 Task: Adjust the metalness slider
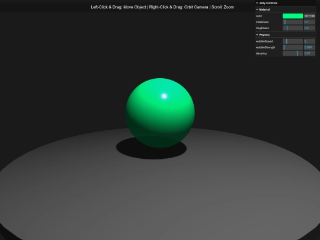(x=293, y=22)
